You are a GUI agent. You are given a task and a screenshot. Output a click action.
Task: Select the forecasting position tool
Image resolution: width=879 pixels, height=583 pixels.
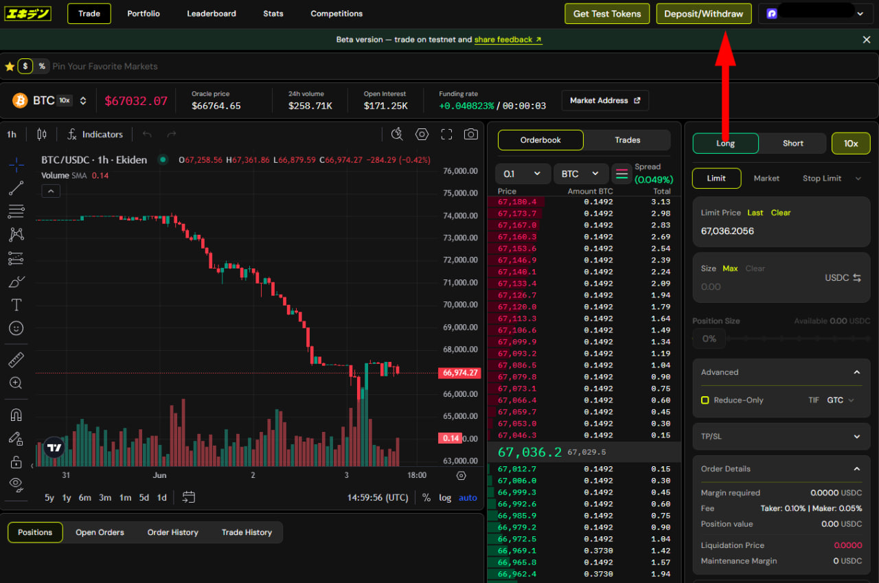[x=16, y=258]
